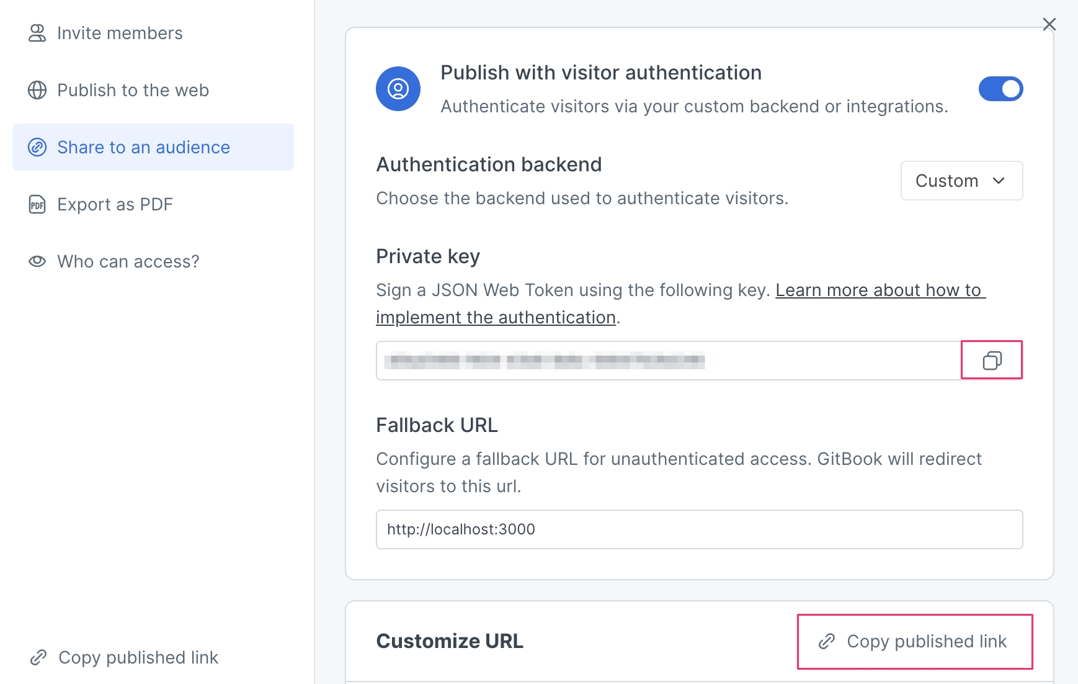Click the blue visitor authentication avatar icon
Image resolution: width=1078 pixels, height=684 pixels.
(x=398, y=89)
